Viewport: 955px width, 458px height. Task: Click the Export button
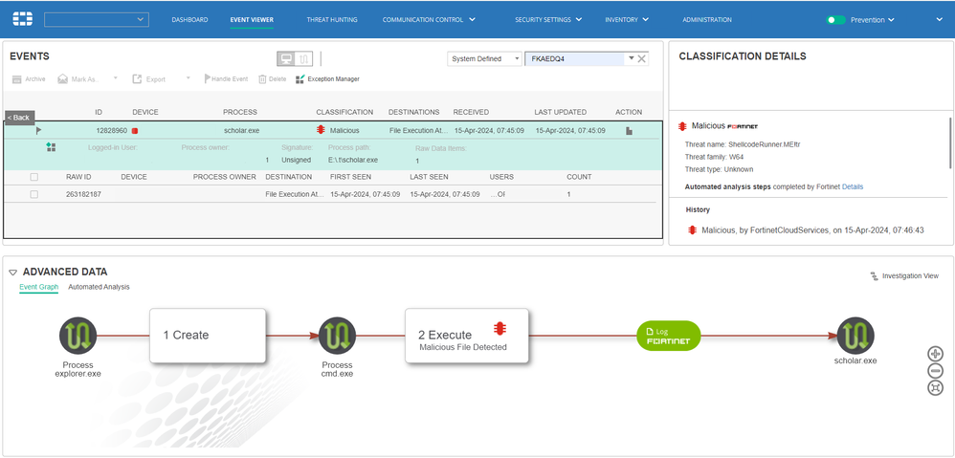point(148,79)
